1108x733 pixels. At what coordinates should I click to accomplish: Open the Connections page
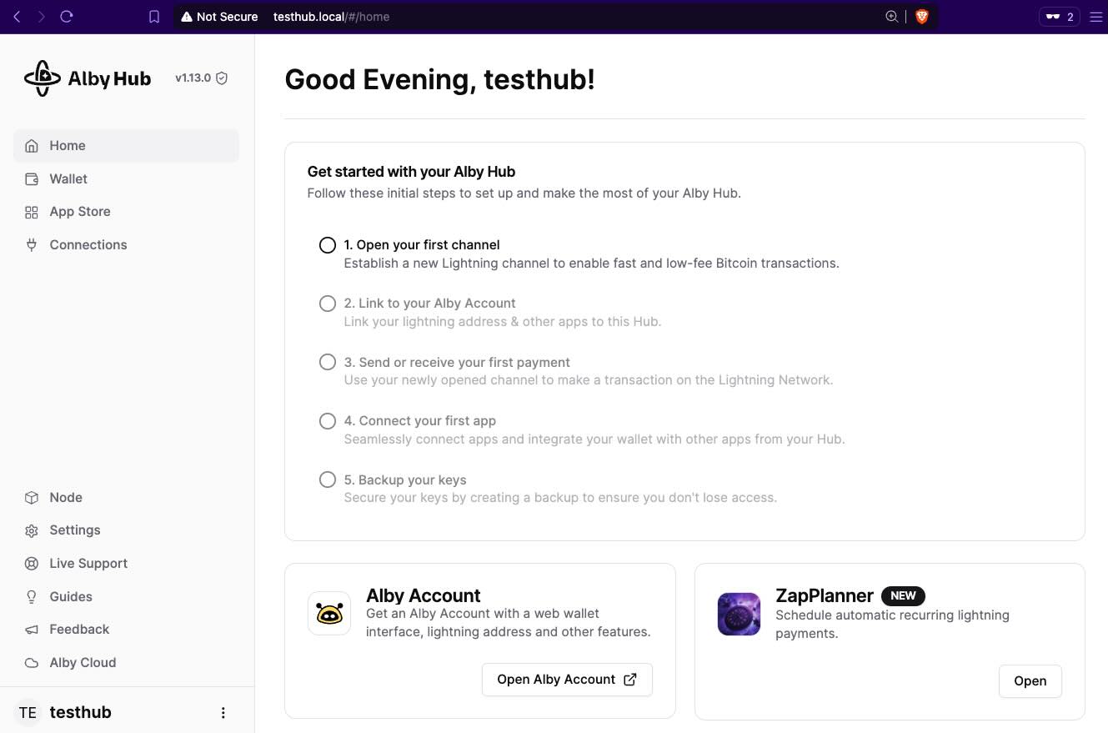tap(126, 245)
